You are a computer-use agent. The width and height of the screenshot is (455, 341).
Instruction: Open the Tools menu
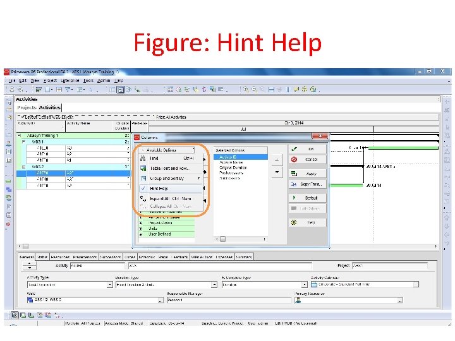click(x=88, y=81)
